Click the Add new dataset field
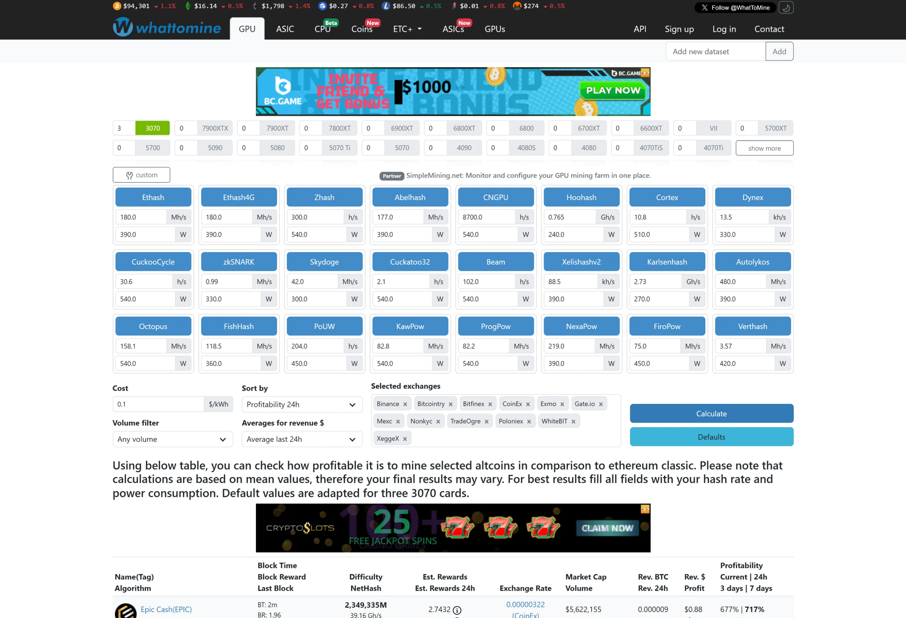Image resolution: width=906 pixels, height=618 pixels. point(716,51)
